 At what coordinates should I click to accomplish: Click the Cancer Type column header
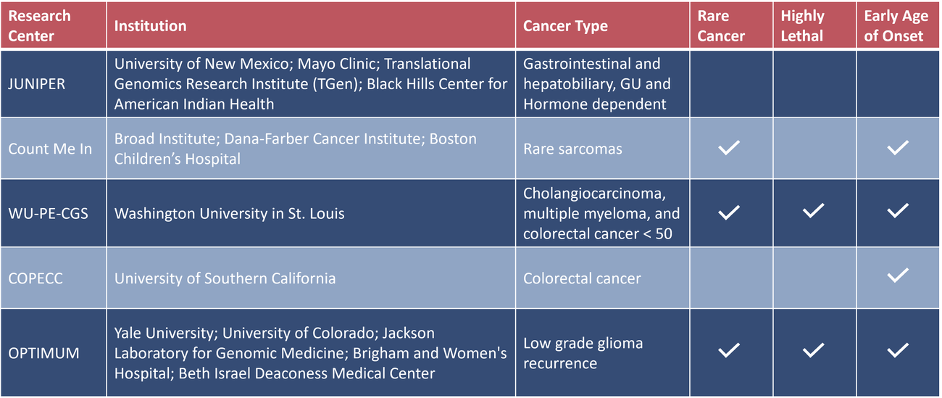click(x=565, y=27)
